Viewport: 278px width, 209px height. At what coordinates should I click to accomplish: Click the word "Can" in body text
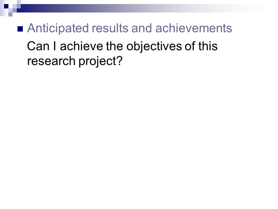click(38, 46)
